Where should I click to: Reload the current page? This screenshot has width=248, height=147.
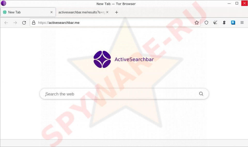(24, 23)
